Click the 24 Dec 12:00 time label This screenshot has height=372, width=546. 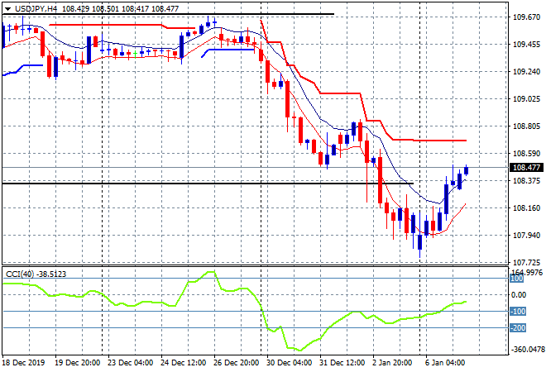pyautogui.click(x=183, y=363)
